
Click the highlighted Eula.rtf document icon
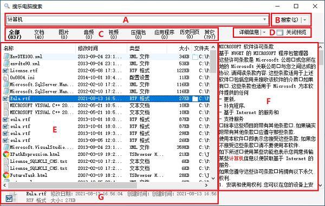(6, 99)
